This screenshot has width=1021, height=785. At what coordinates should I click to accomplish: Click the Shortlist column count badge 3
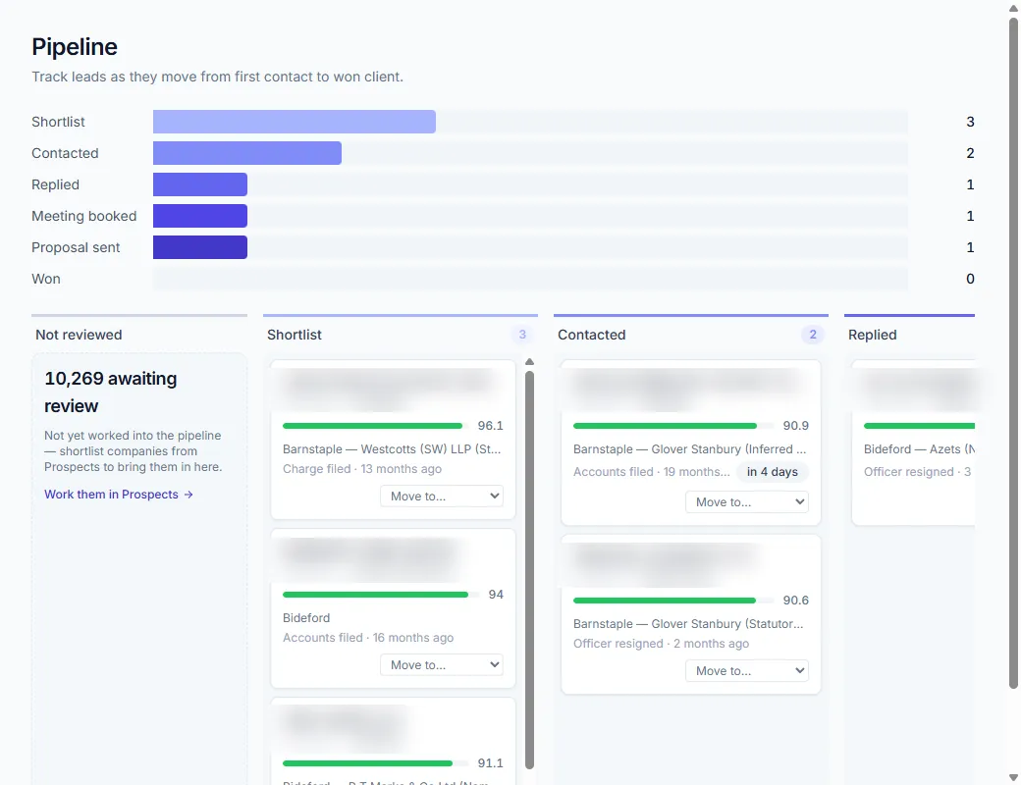(x=522, y=335)
